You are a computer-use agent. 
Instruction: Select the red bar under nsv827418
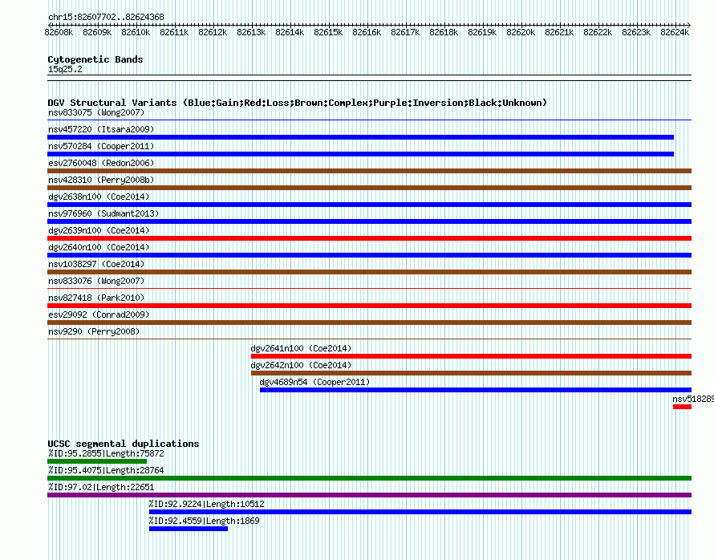tap(369, 306)
